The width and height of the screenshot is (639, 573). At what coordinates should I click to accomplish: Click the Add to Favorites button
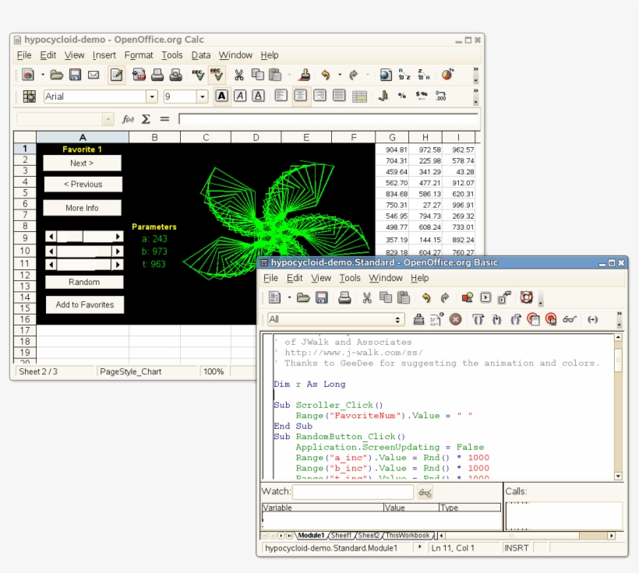click(x=83, y=304)
